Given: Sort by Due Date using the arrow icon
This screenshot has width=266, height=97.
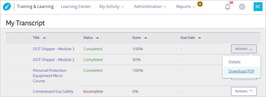Looking at the screenshot, I should (x=200, y=38).
